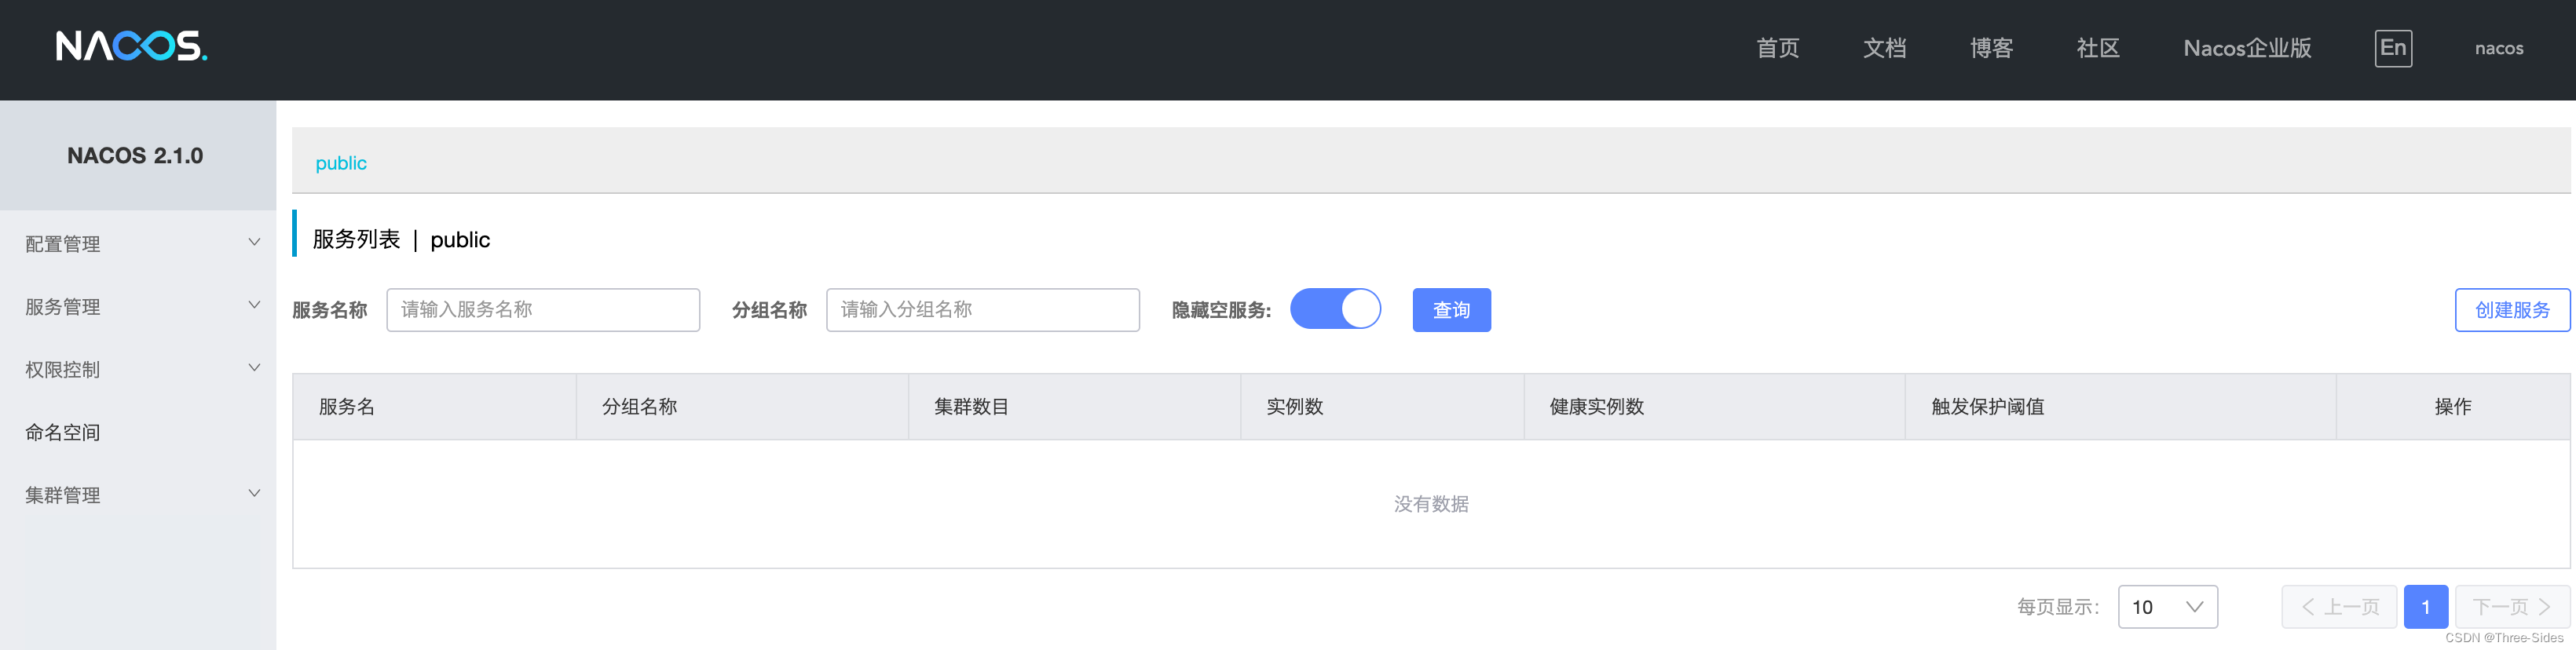Screen dimensions: 2576x650
Task: Toggle the hide empty services switch
Action: [x=1335, y=309]
